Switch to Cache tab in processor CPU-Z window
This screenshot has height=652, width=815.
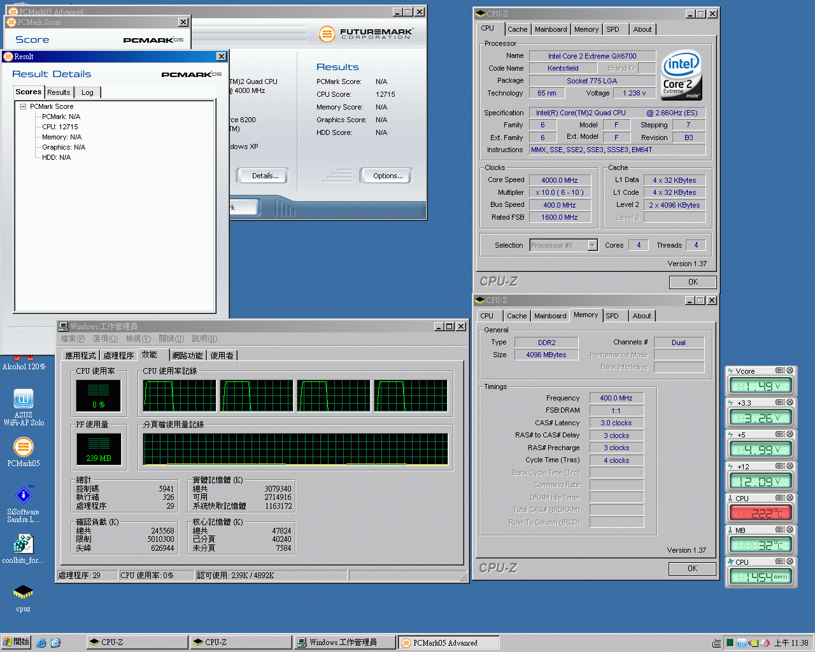(517, 29)
